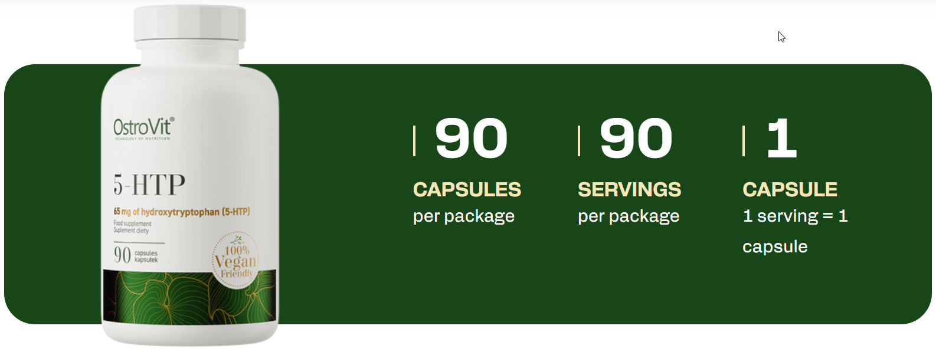The width and height of the screenshot is (936, 352).
Task: Click the Food supplement text on the label
Action: point(133,223)
